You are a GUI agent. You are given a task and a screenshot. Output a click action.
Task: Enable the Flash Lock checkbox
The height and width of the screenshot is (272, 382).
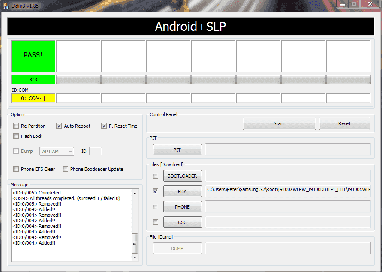pos(16,136)
